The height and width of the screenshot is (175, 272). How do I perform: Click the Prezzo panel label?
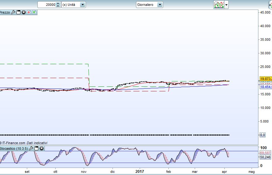5,12
